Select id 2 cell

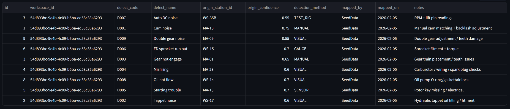[x=15, y=100]
